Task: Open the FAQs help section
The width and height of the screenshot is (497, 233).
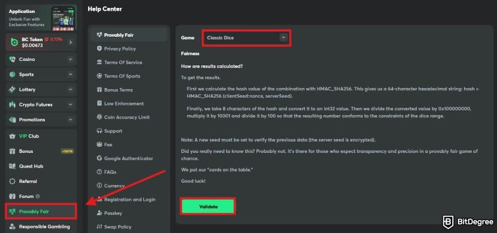Action: click(110, 172)
